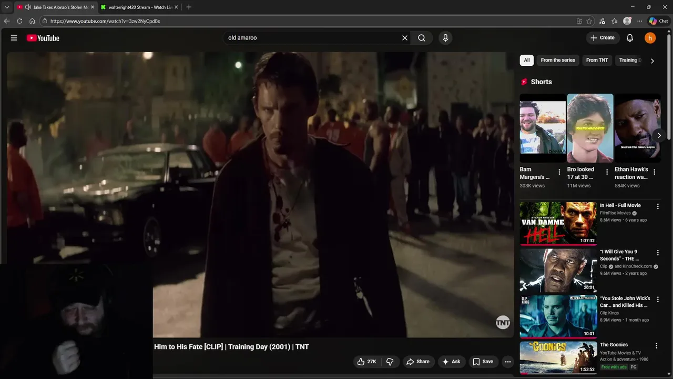
Task: Click the Ask button
Action: (452, 362)
